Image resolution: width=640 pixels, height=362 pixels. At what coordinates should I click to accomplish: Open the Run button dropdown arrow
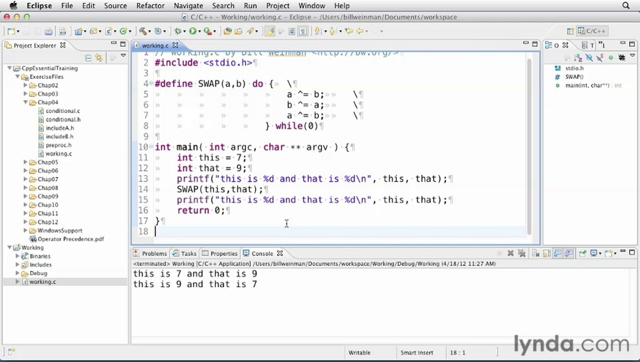tap(200, 31)
